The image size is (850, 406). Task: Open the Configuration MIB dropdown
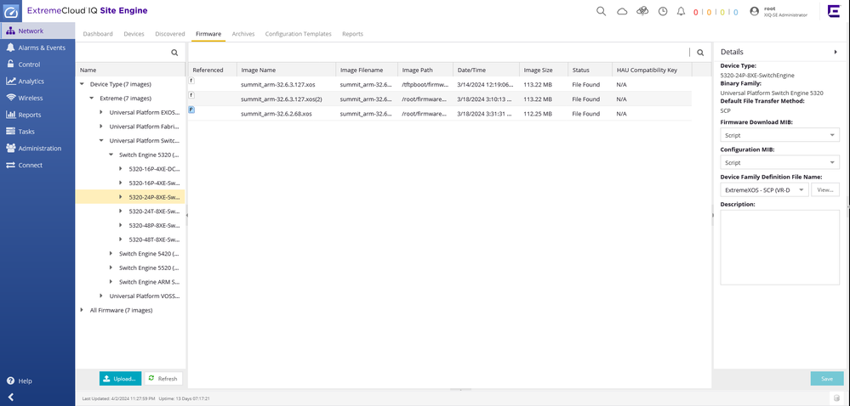[779, 162]
